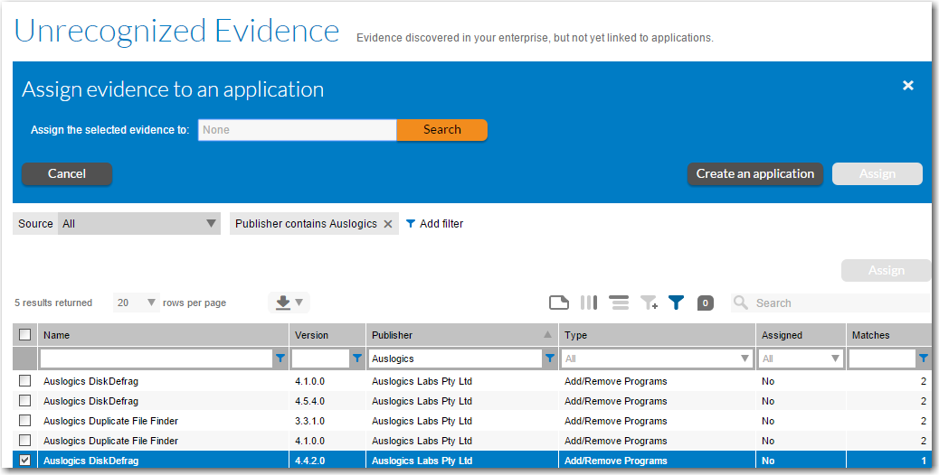Open the rows per page dropdown showing 20
The height and width of the screenshot is (475, 939).
[x=136, y=303]
